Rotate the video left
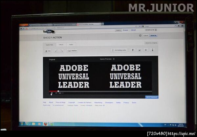This screenshot has height=137, width=197. pos(57,51)
